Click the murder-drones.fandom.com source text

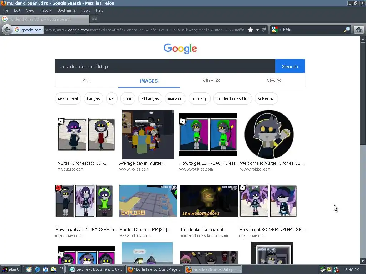[x=204, y=235]
